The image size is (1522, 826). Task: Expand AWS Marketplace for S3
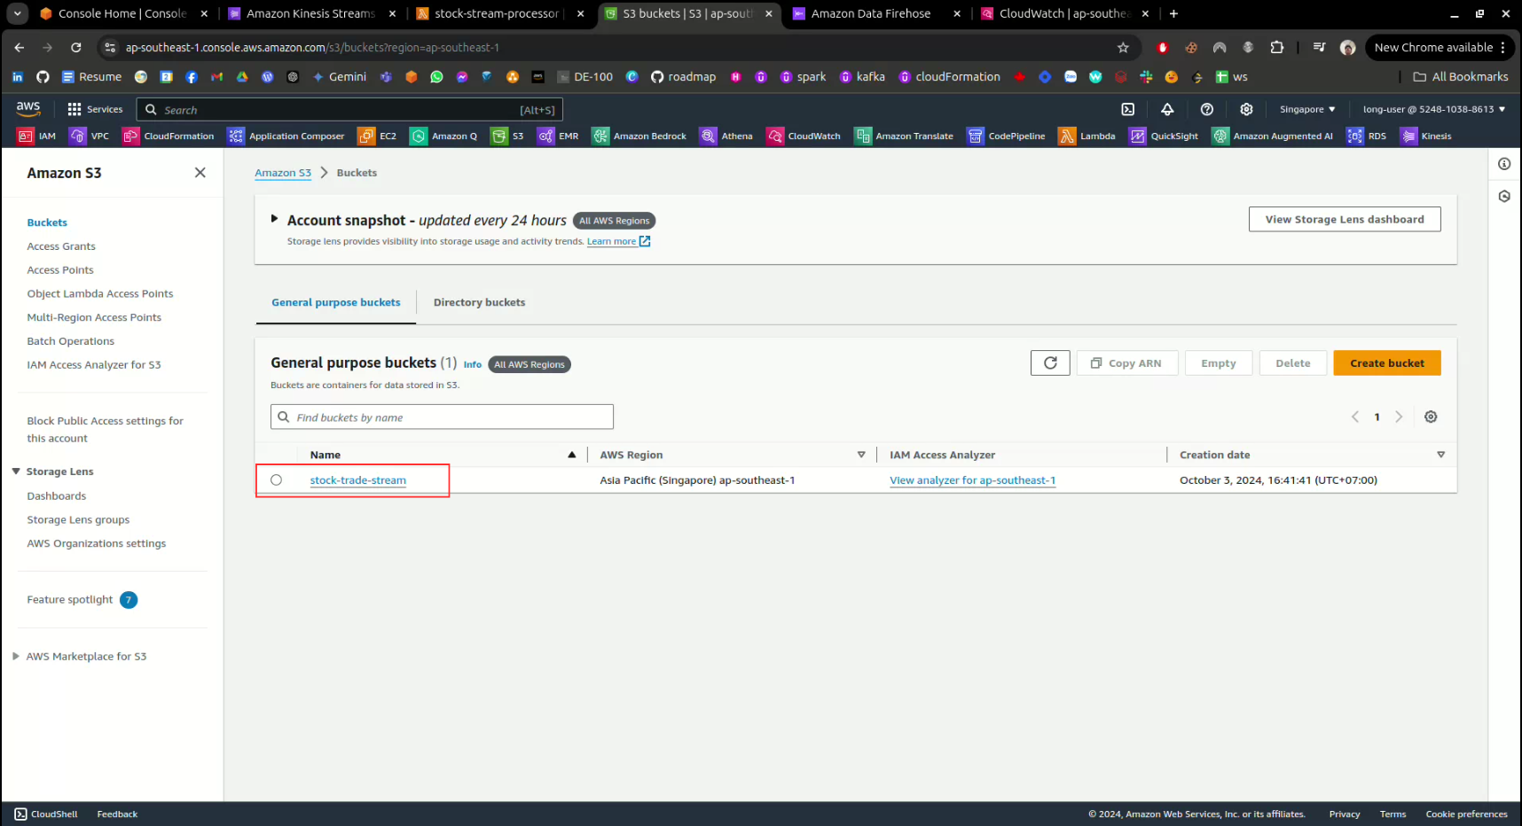(16, 657)
